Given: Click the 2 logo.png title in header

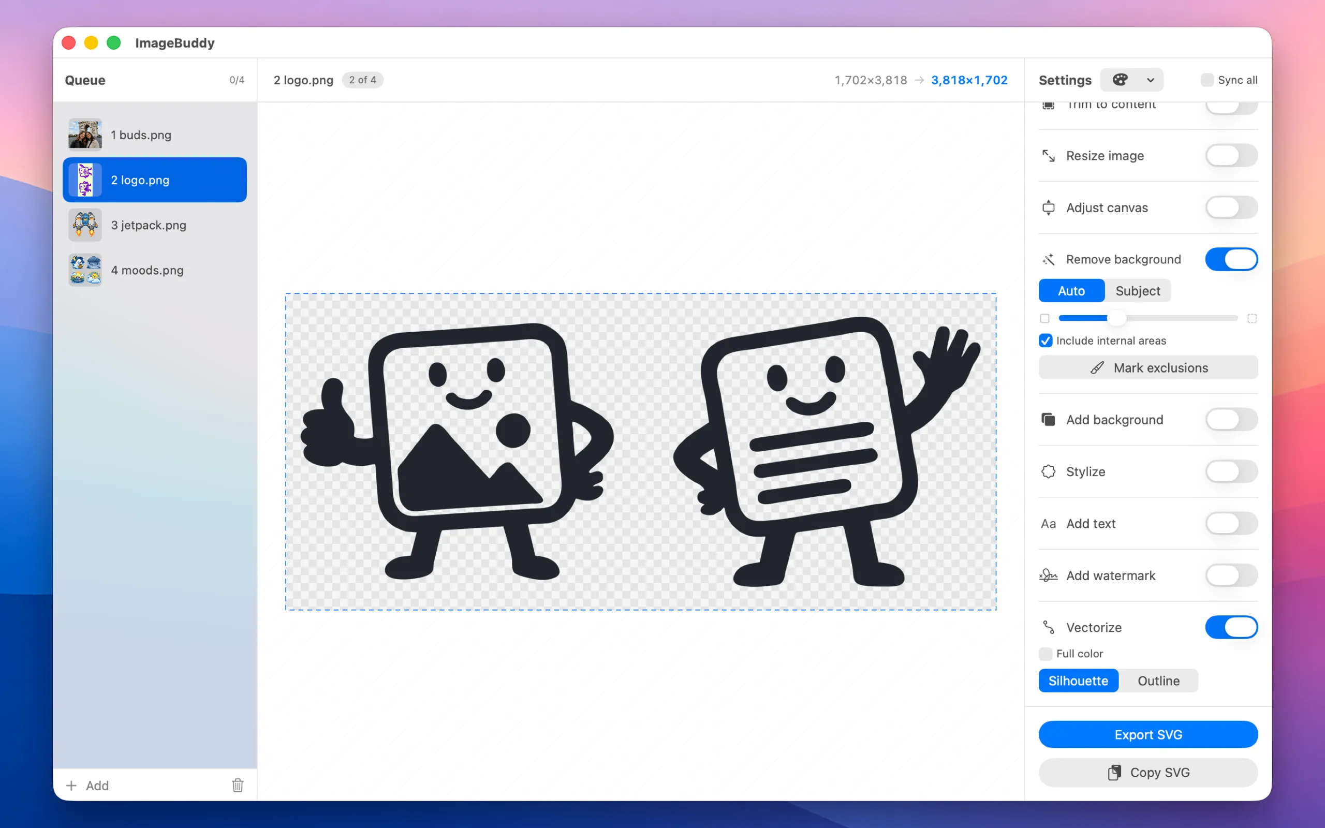Looking at the screenshot, I should [x=303, y=80].
